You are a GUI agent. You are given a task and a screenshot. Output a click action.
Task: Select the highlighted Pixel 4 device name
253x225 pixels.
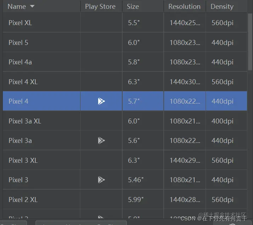pyautogui.click(x=18, y=101)
